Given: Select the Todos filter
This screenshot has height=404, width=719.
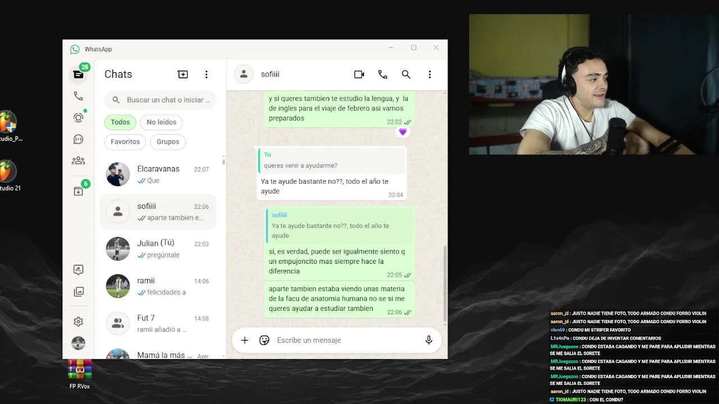Looking at the screenshot, I should click(x=120, y=122).
